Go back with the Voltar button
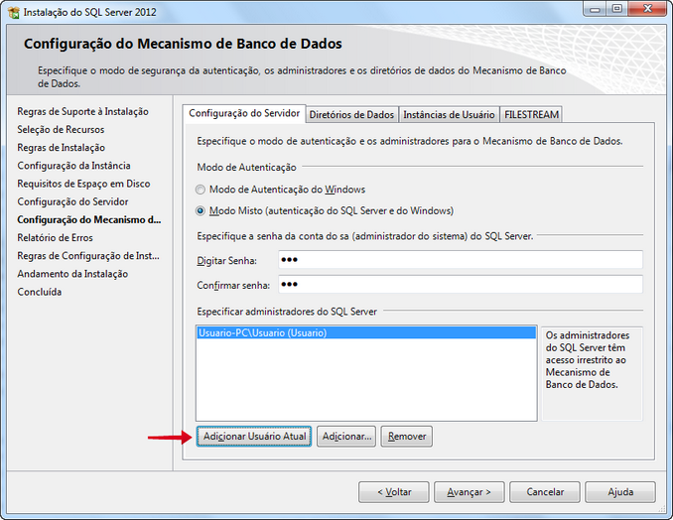673x520 pixels. 394,491
